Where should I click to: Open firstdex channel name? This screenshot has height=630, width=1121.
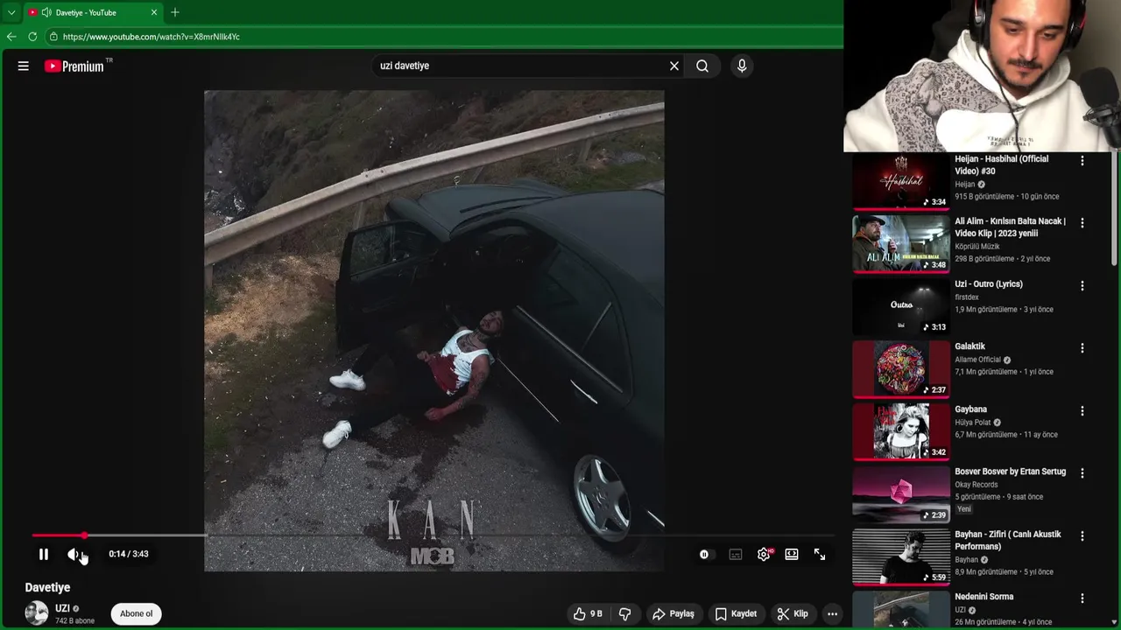[968, 297]
